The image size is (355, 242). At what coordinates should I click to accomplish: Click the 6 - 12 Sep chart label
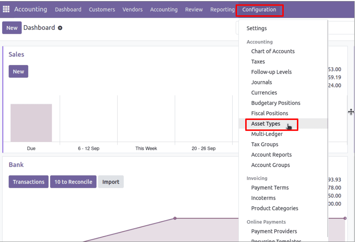click(88, 148)
